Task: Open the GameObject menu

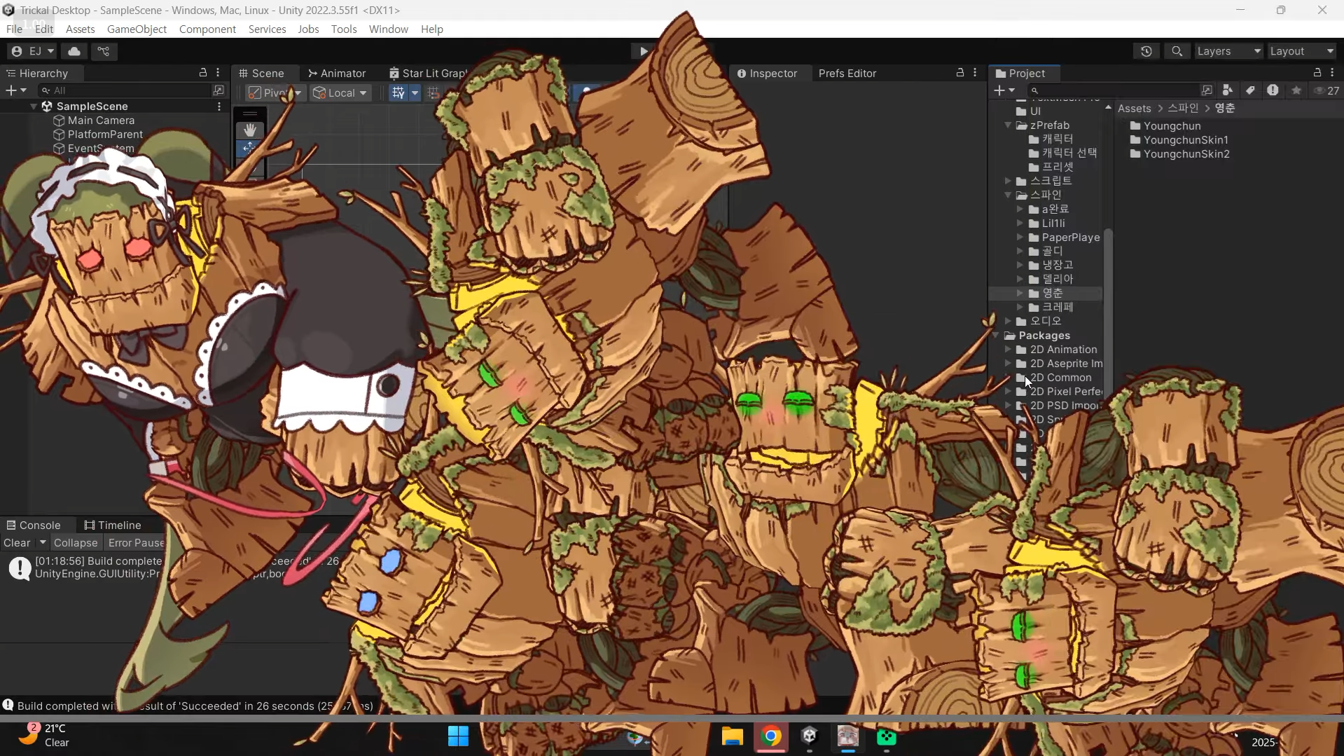Action: 137,29
